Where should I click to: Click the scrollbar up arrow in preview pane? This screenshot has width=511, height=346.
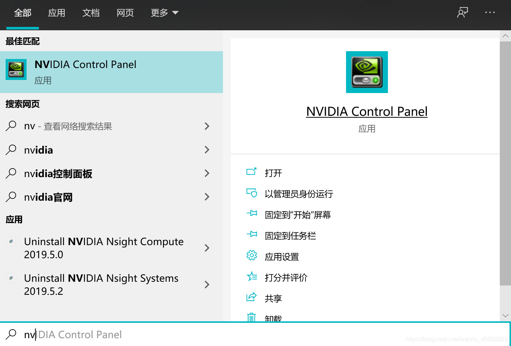pos(505,36)
